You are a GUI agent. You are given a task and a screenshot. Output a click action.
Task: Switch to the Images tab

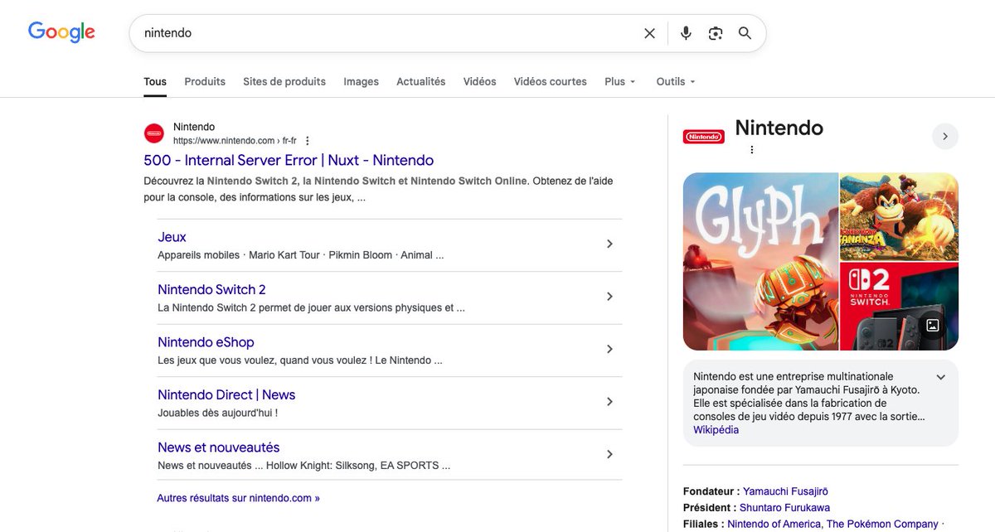(x=362, y=81)
